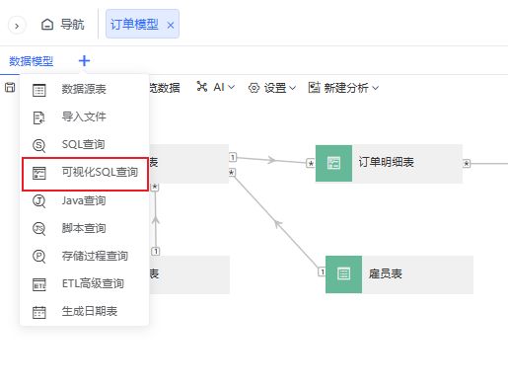The height and width of the screenshot is (386, 508).
Task: Choose 数据源表 from the menu
Action: pyautogui.click(x=84, y=89)
